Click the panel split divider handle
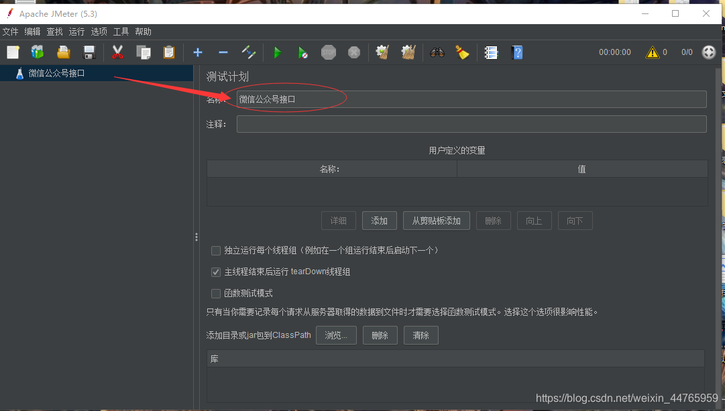Image resolution: width=725 pixels, height=411 pixels. [x=197, y=237]
